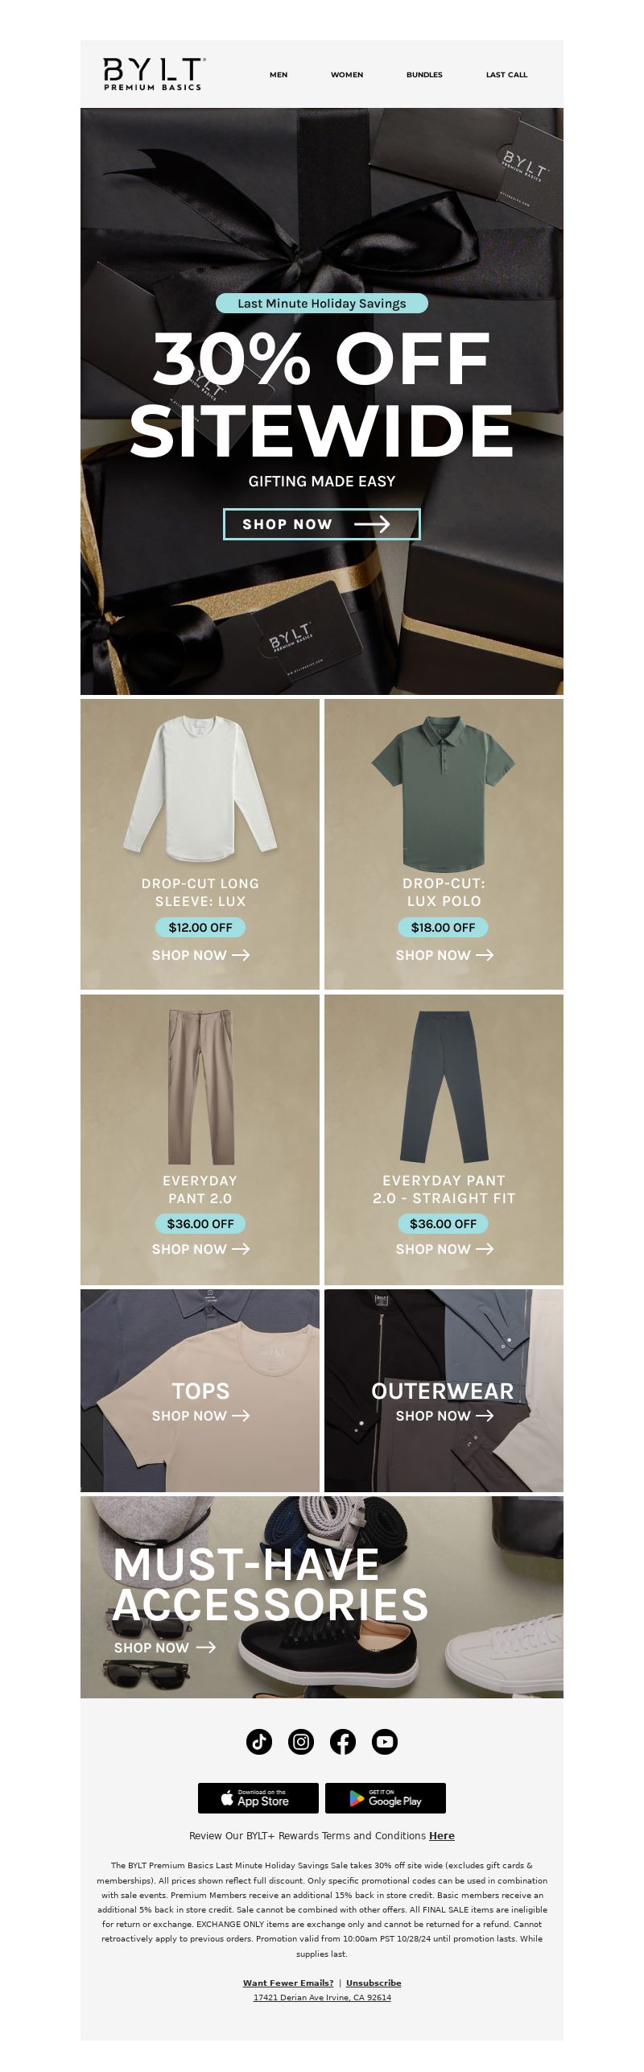Click the Everyday Pant 2.0 khaki product image
Image resolution: width=644 pixels, height=2072 pixels.
(x=200, y=1083)
